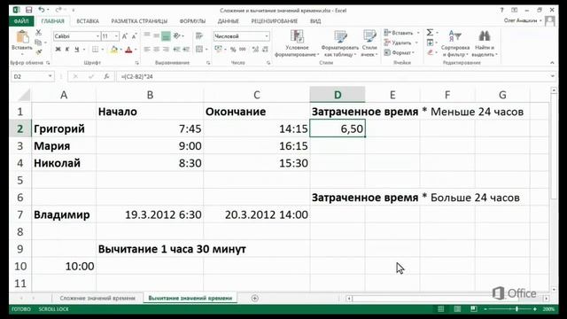Open the ФАЙЛ tab
Image resolution: width=567 pixels, height=319 pixels.
pos(21,21)
